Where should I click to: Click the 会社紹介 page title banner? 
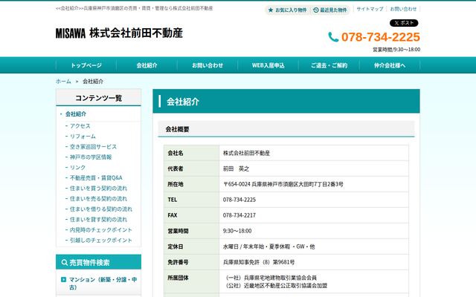[286, 102]
